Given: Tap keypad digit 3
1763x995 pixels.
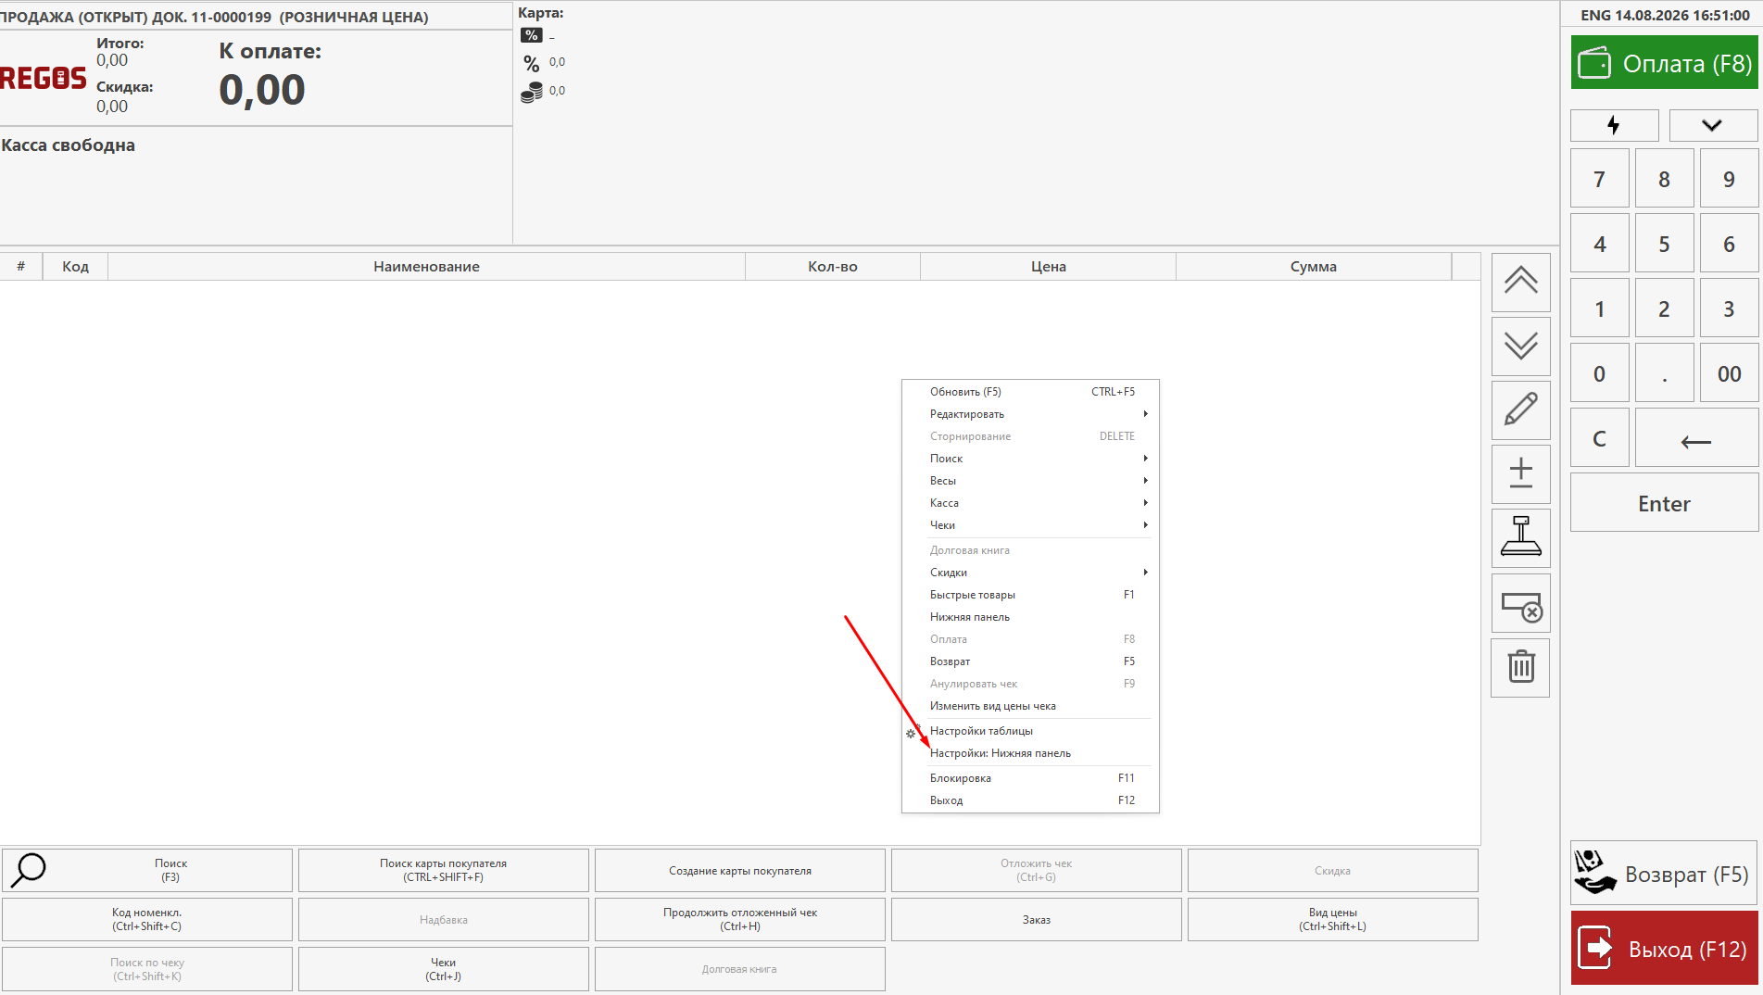Looking at the screenshot, I should pos(1729,309).
